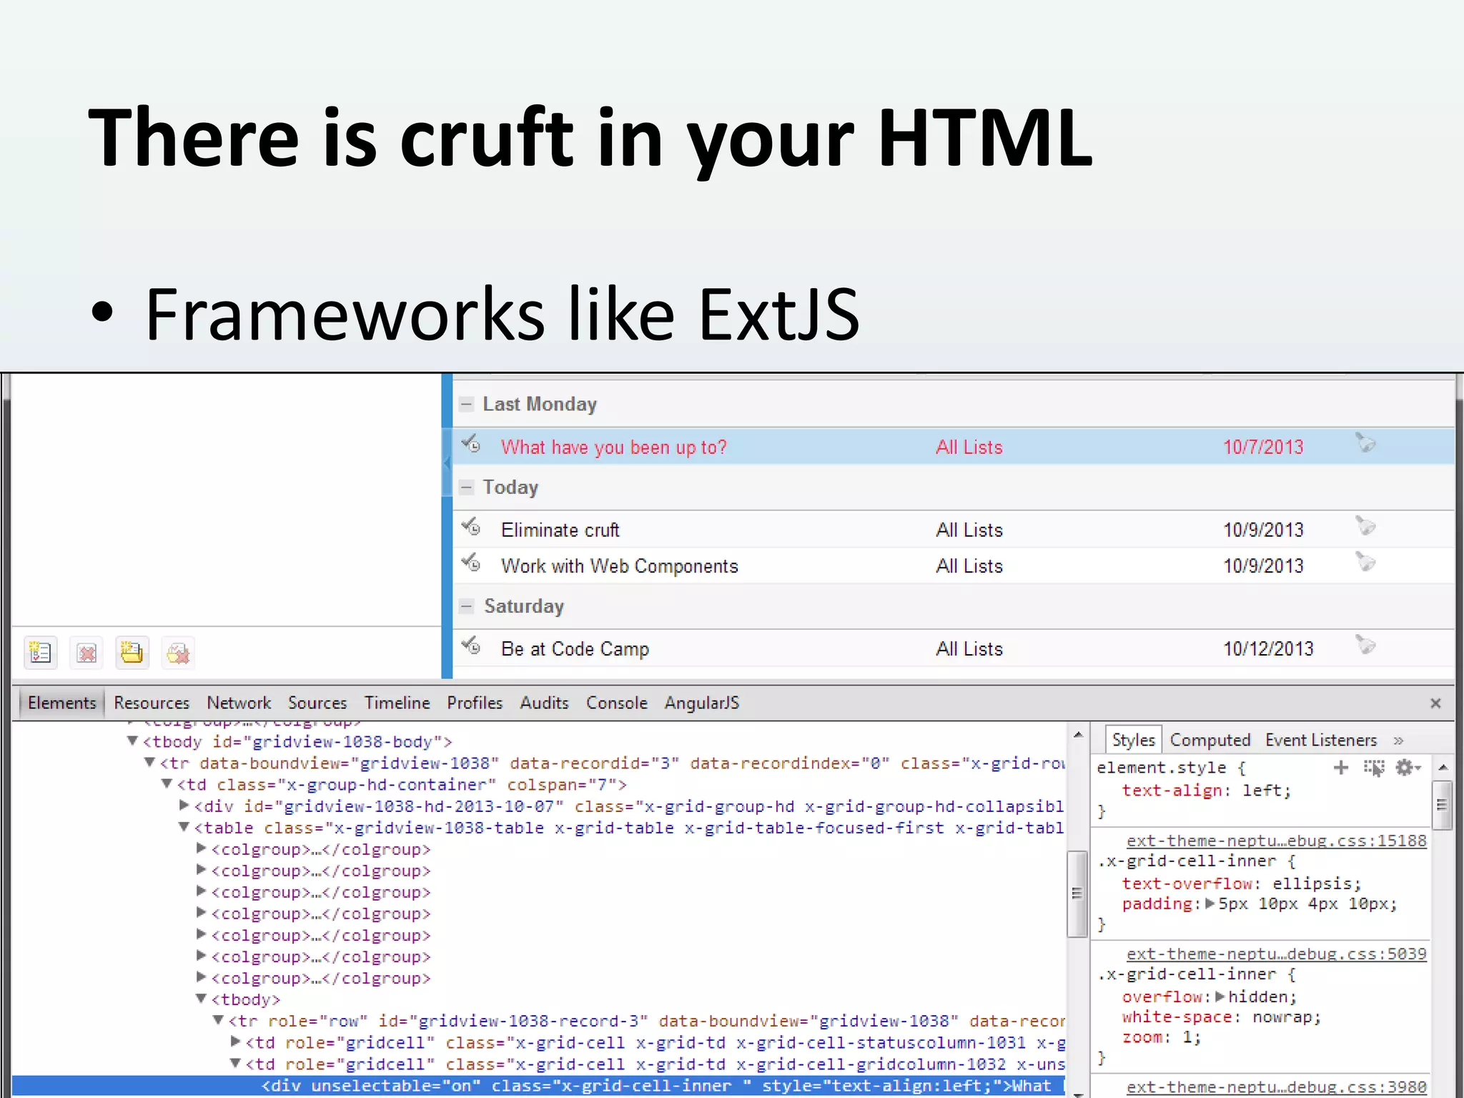Collapse the inner tbody node
The width and height of the screenshot is (1464, 1098).
point(201,999)
